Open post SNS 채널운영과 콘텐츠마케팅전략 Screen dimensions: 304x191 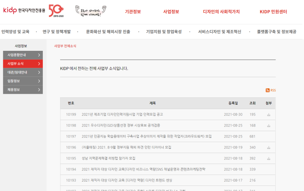tap(144, 169)
